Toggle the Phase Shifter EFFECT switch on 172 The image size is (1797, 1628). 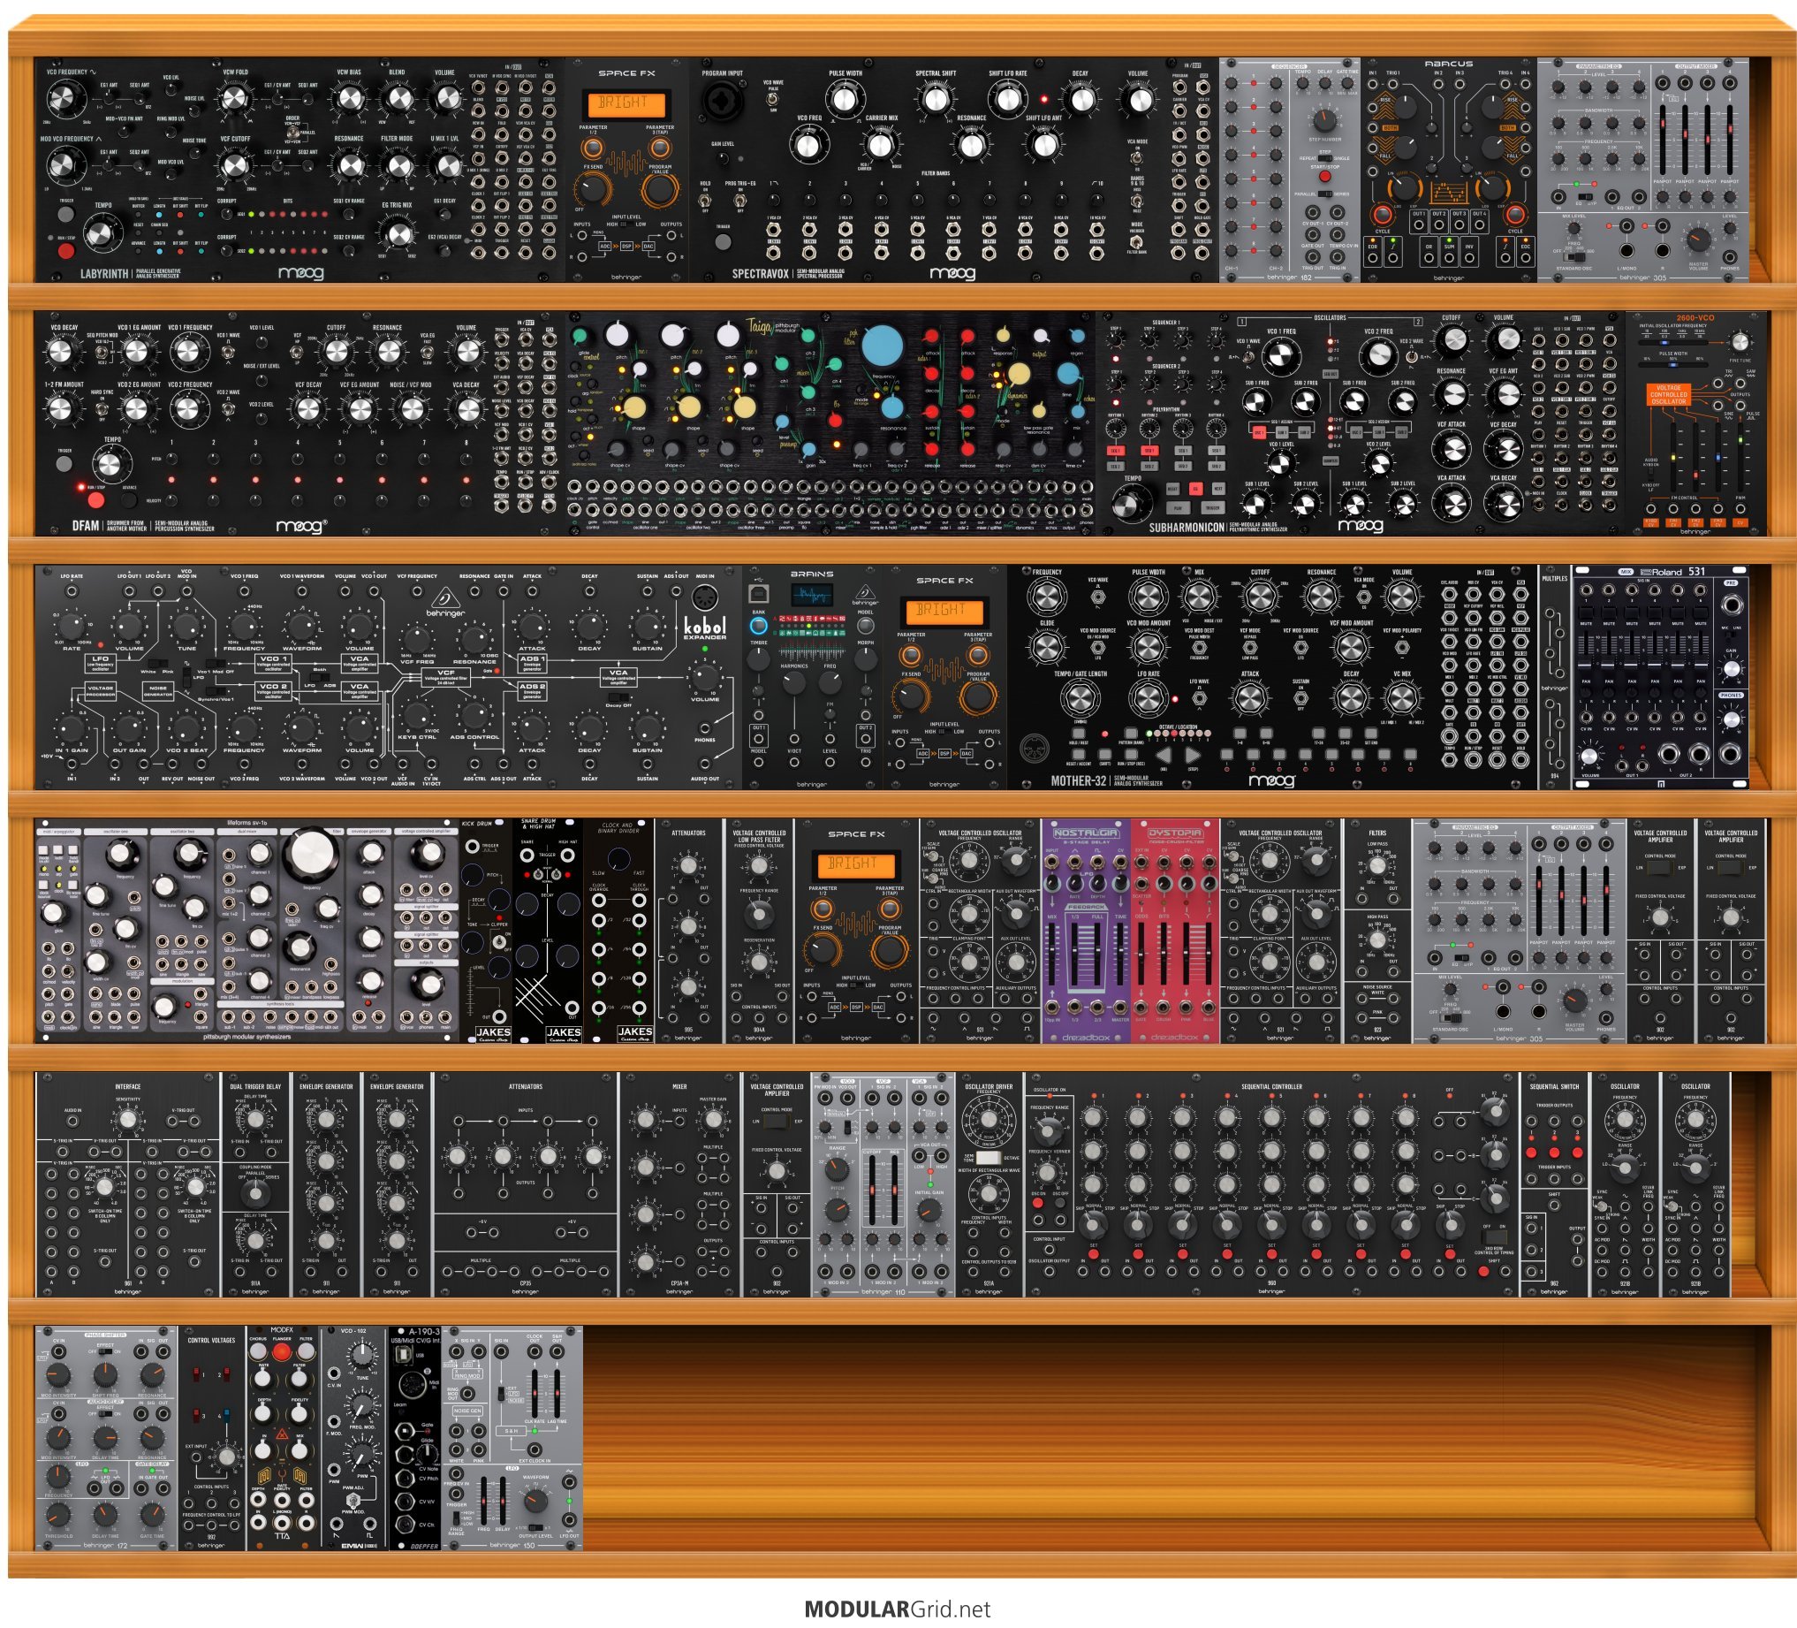[x=108, y=1351]
